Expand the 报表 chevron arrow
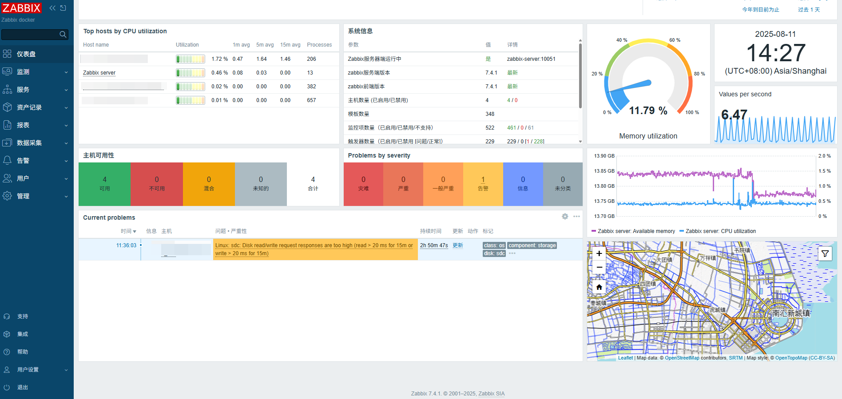This screenshot has height=399, width=842. (x=66, y=125)
